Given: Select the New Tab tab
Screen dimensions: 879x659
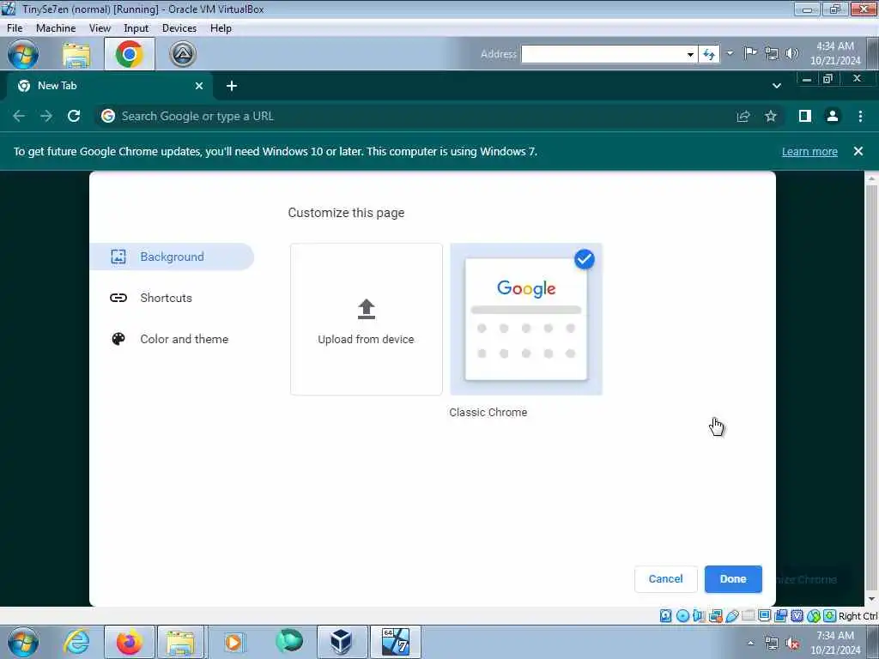Looking at the screenshot, I should pyautogui.click(x=109, y=86).
